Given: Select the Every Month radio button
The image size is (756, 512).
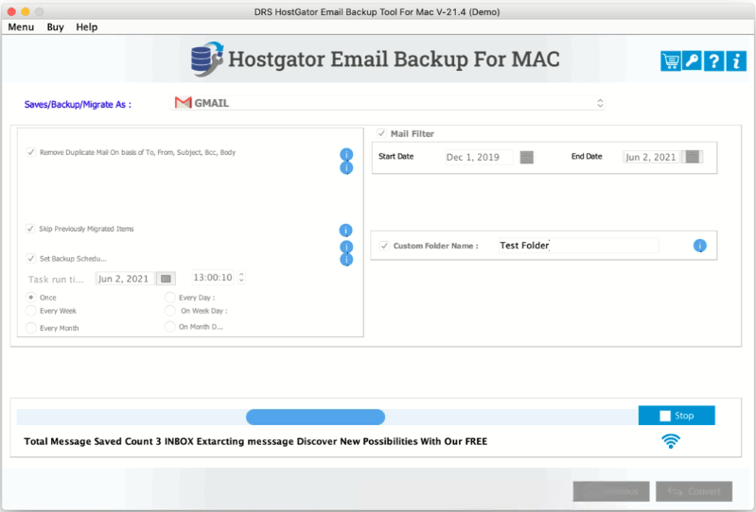Looking at the screenshot, I should (x=31, y=328).
